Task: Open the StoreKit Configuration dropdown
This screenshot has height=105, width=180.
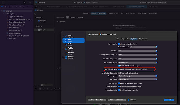Action: click(x=138, y=59)
